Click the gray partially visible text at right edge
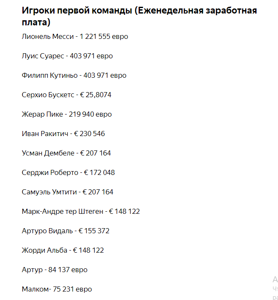278x300 pixels. point(275,288)
